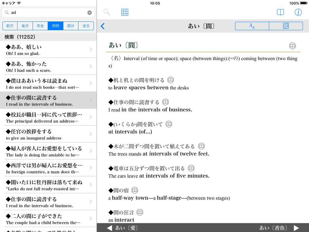Expand chevron for 任官の挨拶をする result
The image size is (309, 232).
click(x=91, y=134)
